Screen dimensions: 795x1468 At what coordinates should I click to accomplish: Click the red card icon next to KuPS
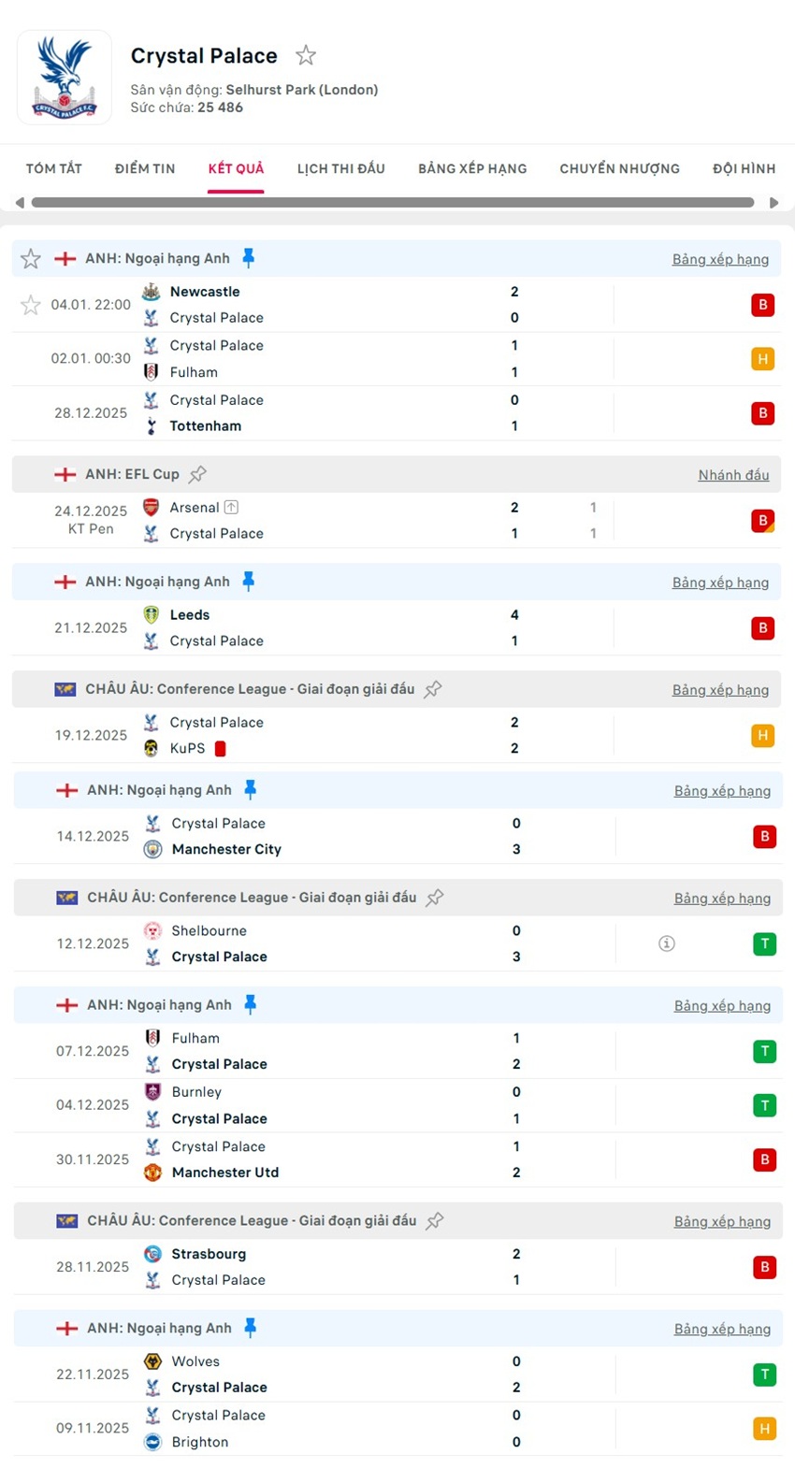click(220, 748)
